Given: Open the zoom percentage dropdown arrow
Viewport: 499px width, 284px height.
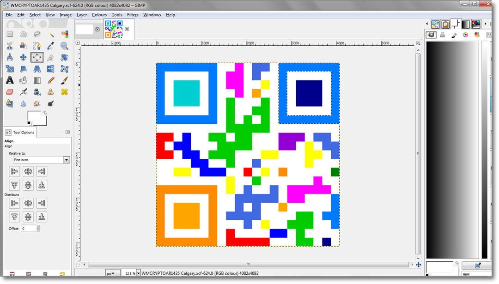Looking at the screenshot, I should click(138, 273).
